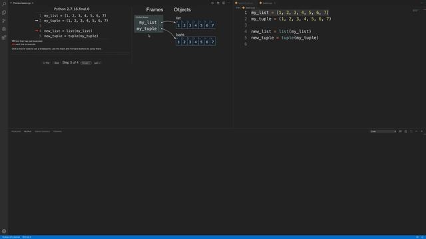Click the layout icon beside the split editor icon

pos(224,3)
